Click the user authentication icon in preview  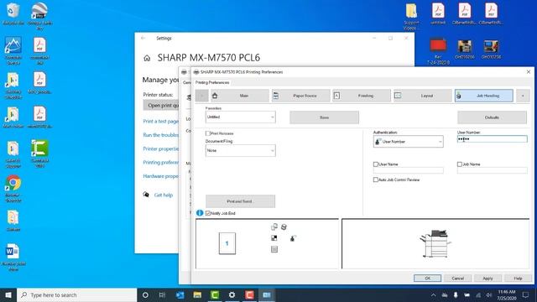(293, 238)
